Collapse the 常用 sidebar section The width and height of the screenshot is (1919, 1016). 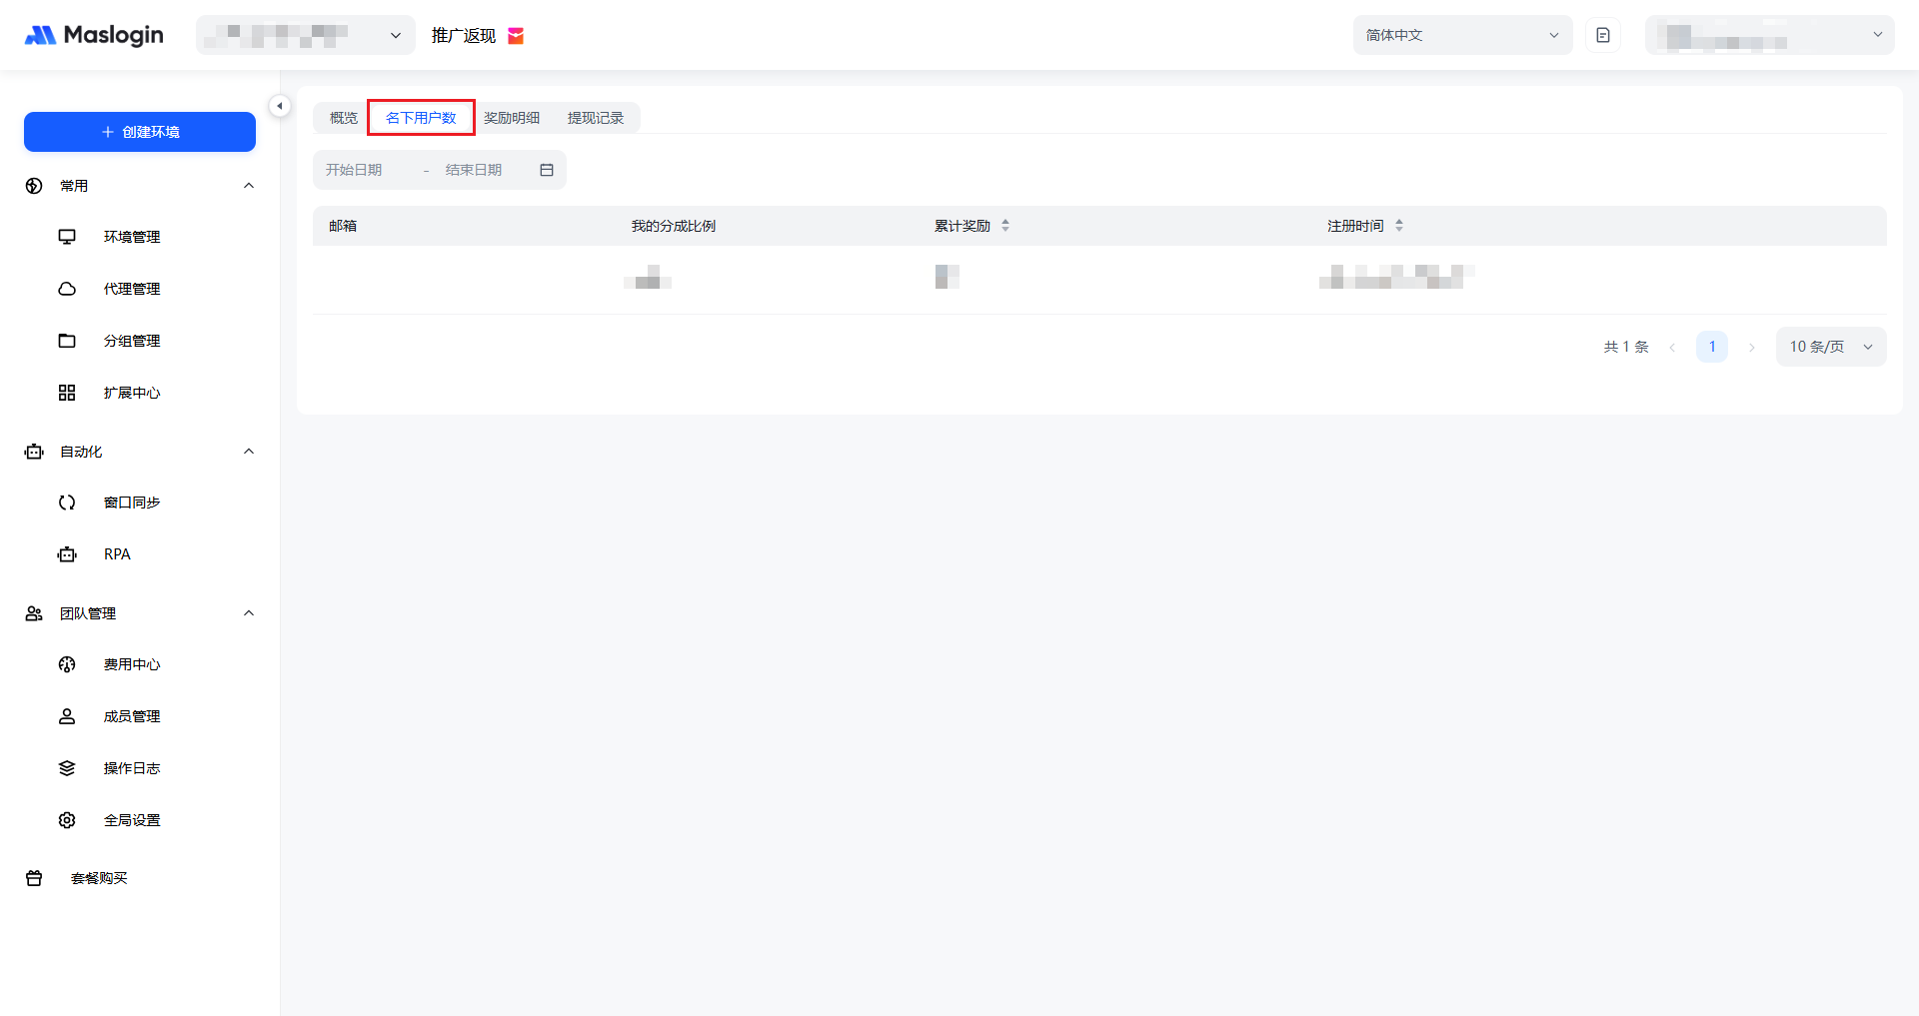click(249, 186)
